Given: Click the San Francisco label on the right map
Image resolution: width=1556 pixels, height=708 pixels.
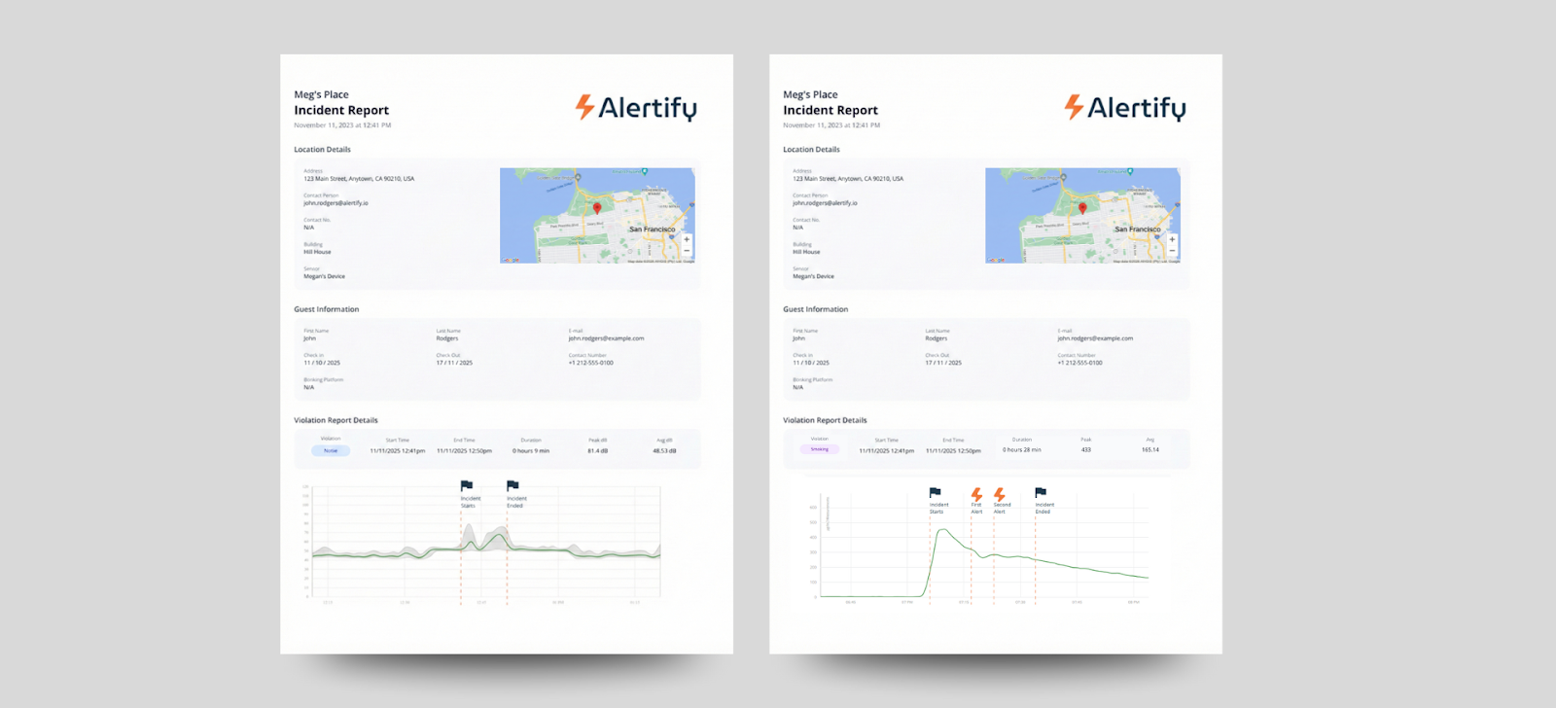Looking at the screenshot, I should click(1137, 230).
